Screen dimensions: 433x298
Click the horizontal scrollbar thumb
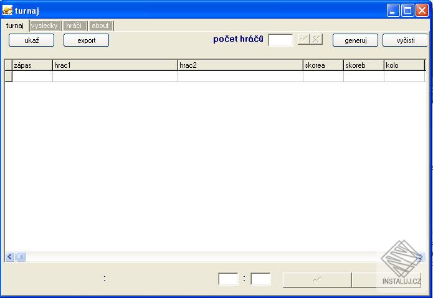[21, 257]
